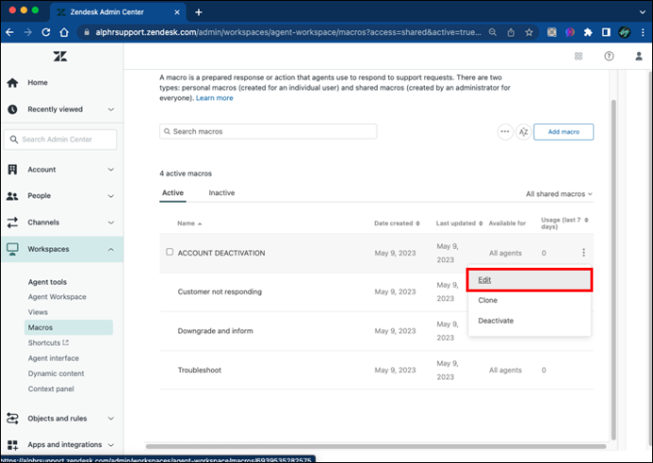Viewport: 653px width, 463px height.
Task: Click the ACCOUNT DEACTIVATION row options kebab
Action: coord(584,253)
